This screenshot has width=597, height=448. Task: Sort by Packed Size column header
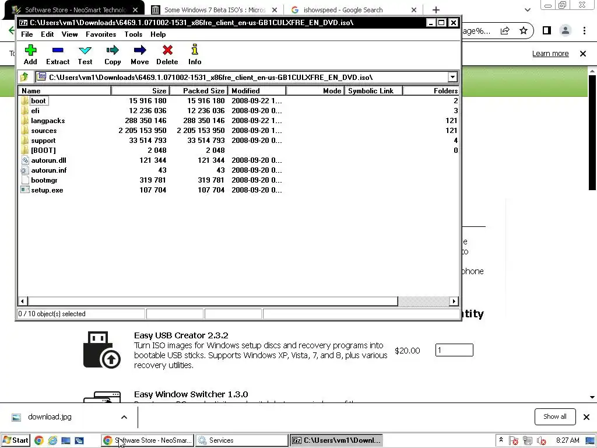pyautogui.click(x=198, y=90)
